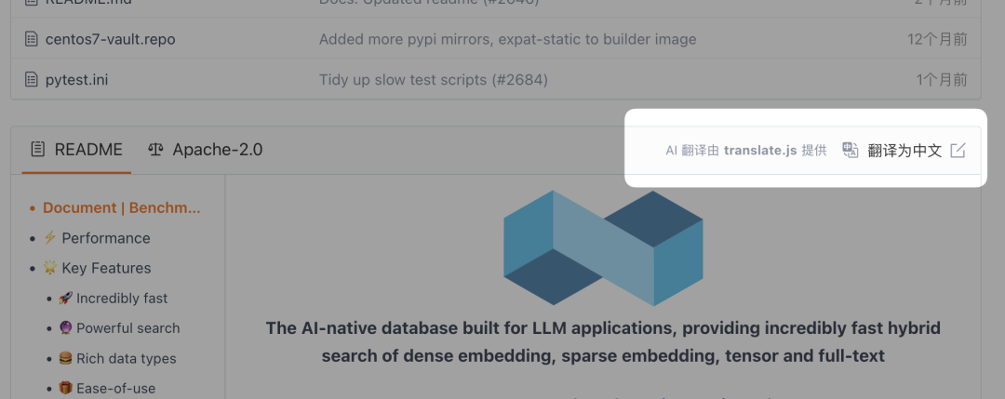
Task: Click the book icon beside README
Action: (37, 150)
